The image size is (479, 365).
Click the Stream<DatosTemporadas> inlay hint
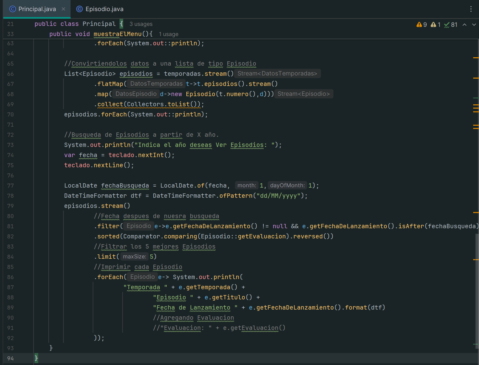pos(277,74)
